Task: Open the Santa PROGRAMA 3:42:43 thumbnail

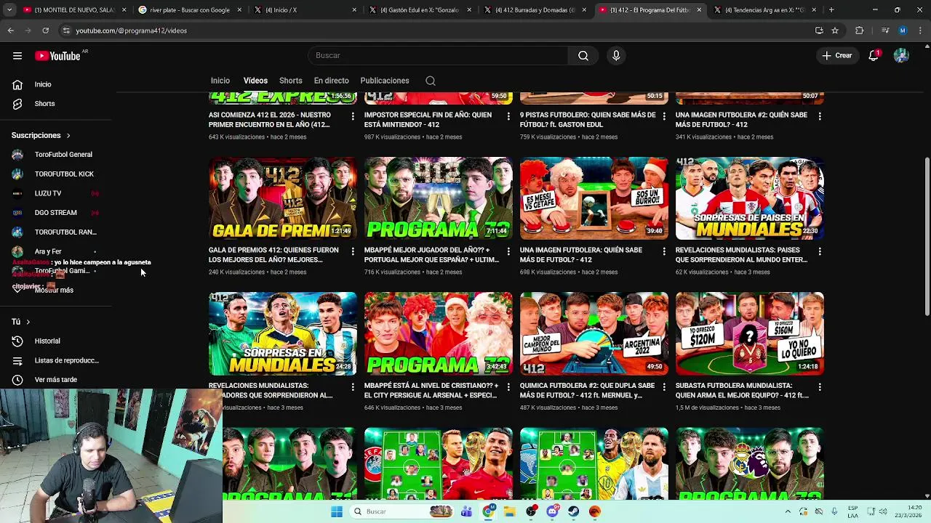Action: pyautogui.click(x=438, y=333)
